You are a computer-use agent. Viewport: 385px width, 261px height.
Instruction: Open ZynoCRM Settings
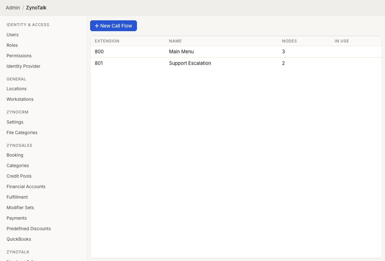[x=15, y=122]
